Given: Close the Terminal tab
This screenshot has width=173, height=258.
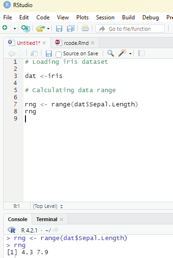Looking at the screenshot, I should pyautogui.click(x=62, y=219).
